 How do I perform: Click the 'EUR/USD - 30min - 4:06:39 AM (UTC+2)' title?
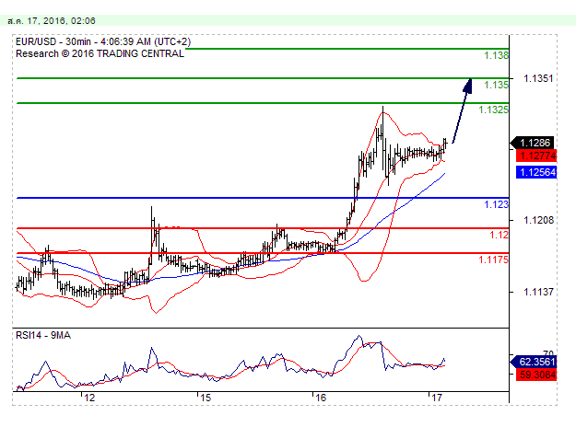(103, 41)
